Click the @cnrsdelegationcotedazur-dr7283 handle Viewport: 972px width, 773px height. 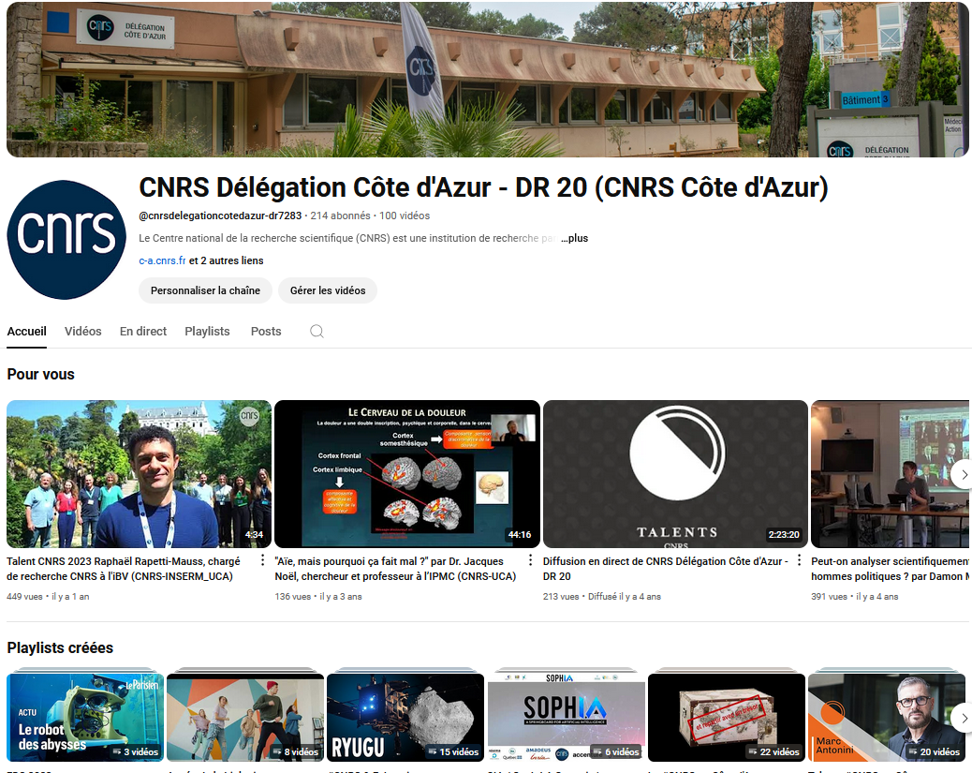220,216
